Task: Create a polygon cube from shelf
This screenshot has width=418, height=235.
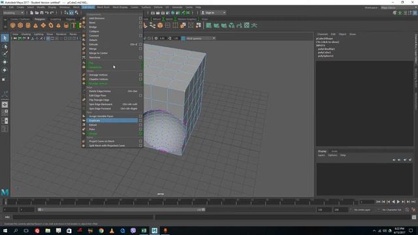Action: (20, 25)
